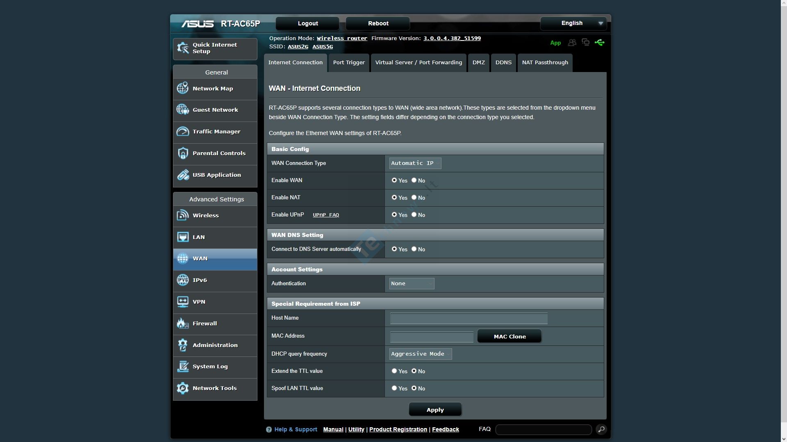Open the WAN Connection Type dropdown
Image resolution: width=787 pixels, height=442 pixels.
tap(415, 163)
